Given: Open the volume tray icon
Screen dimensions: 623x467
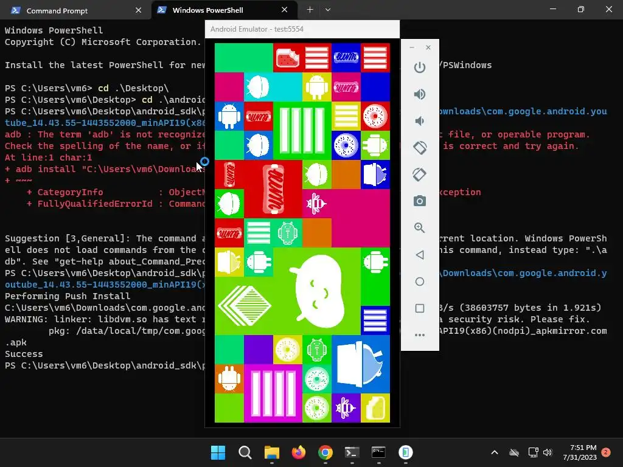Looking at the screenshot, I should (548, 452).
